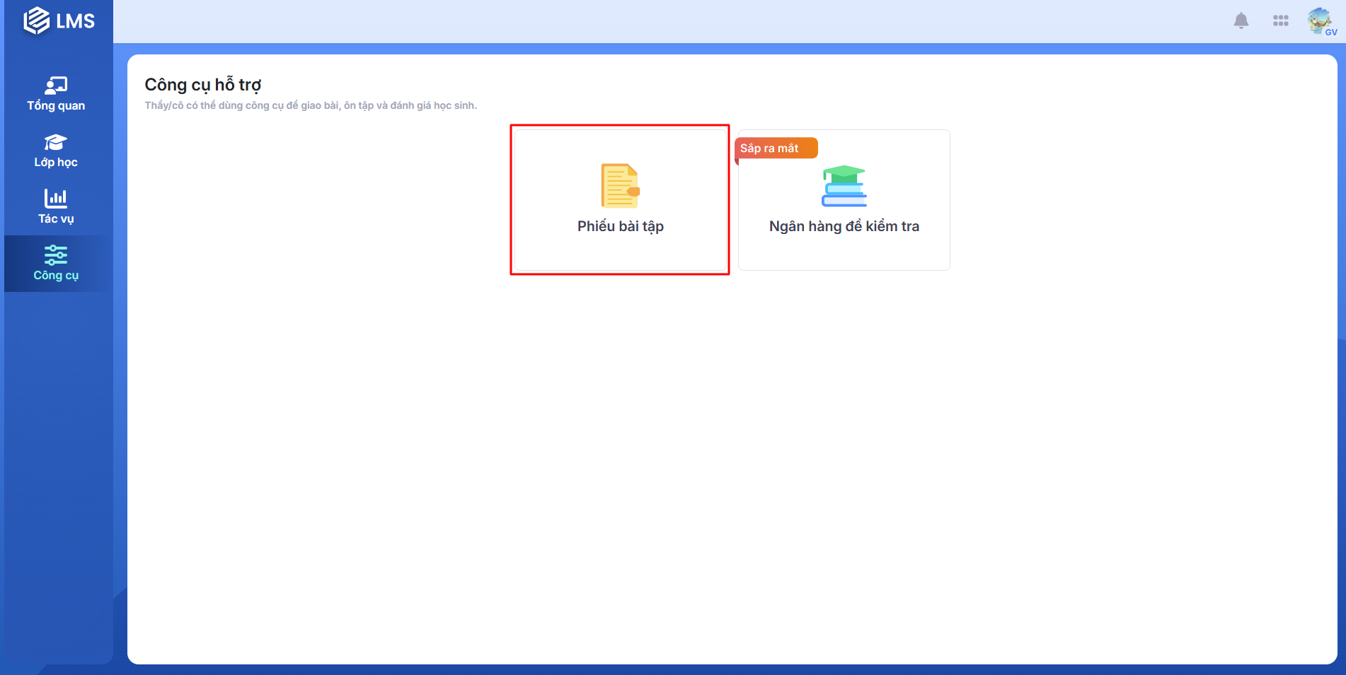Open the notifications bell
Viewport: 1346px width, 675px height.
click(x=1241, y=20)
